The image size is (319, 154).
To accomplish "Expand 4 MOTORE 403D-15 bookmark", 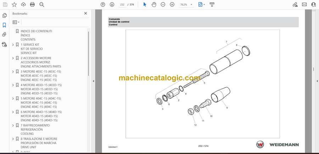I will pyautogui.click(x=13, y=85).
